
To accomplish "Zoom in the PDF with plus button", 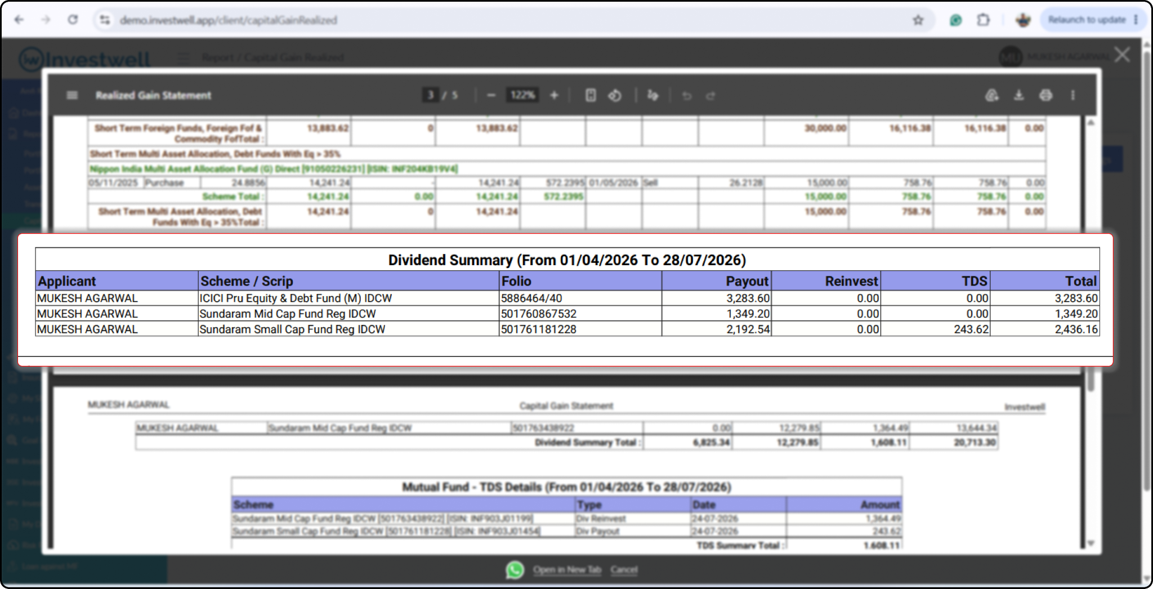I will (x=554, y=95).
